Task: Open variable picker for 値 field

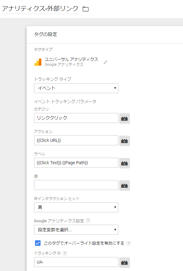Action: (x=124, y=185)
